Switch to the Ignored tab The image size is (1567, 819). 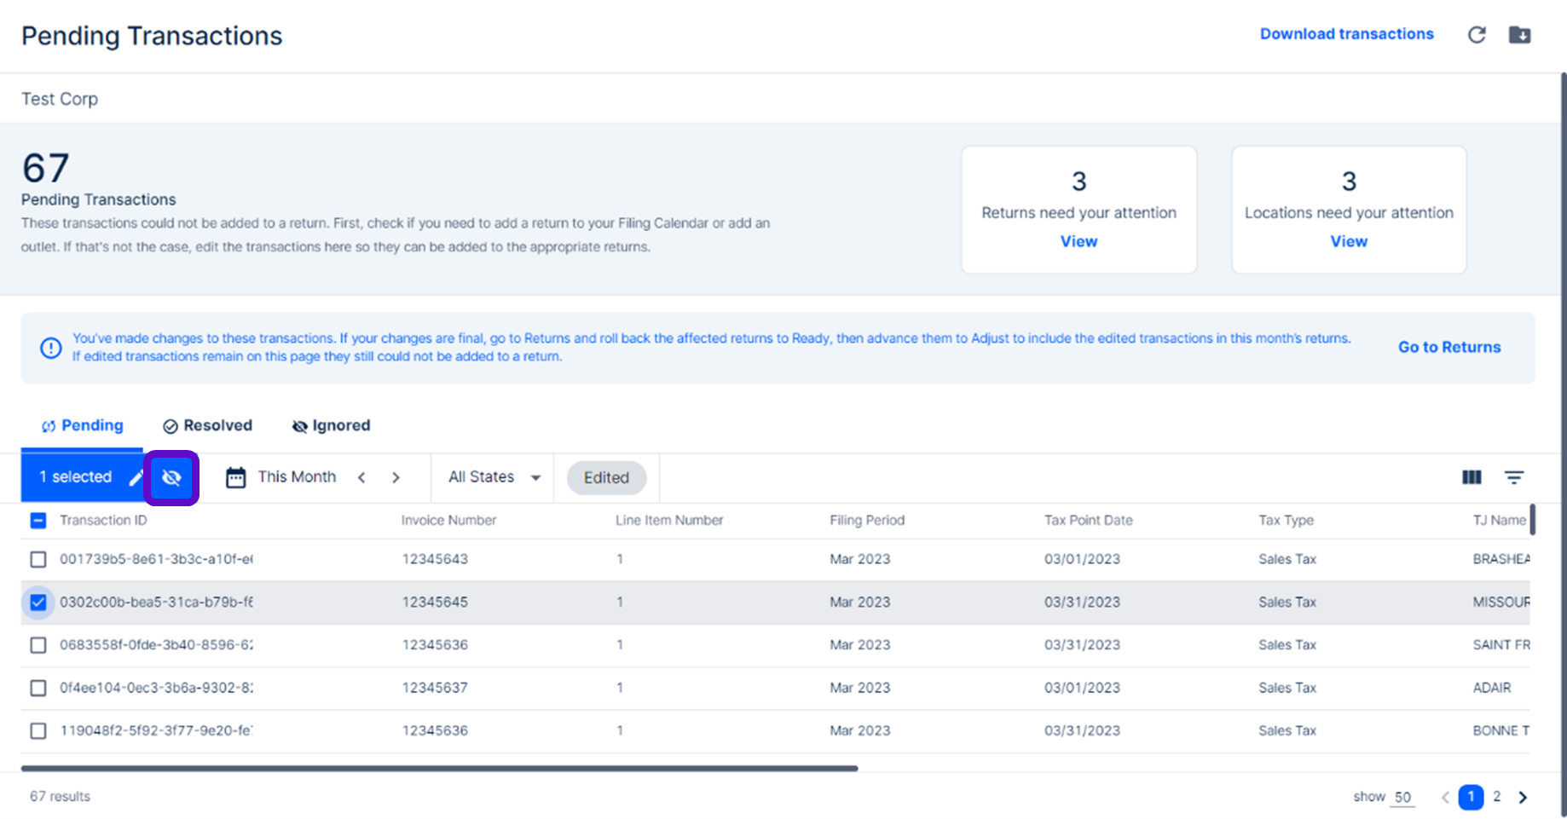(331, 425)
